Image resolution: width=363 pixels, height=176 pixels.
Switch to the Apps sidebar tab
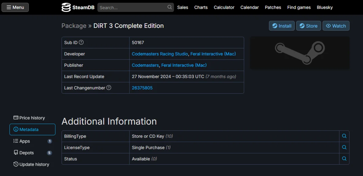click(x=32, y=141)
